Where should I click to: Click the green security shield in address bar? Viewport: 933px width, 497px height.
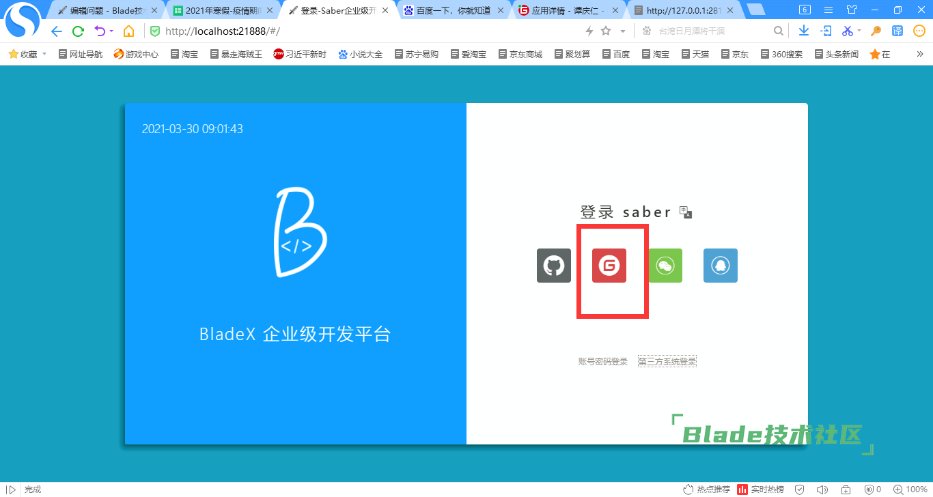tap(155, 31)
